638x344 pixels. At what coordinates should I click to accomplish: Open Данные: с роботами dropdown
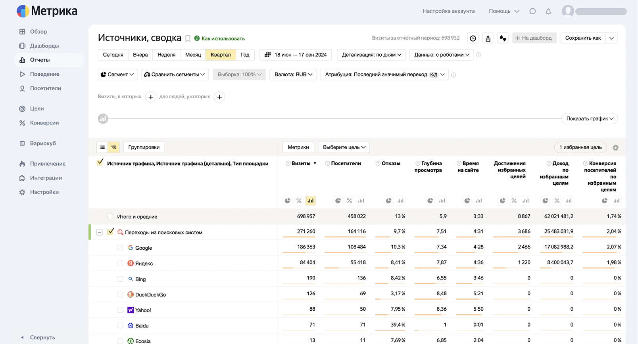point(441,55)
